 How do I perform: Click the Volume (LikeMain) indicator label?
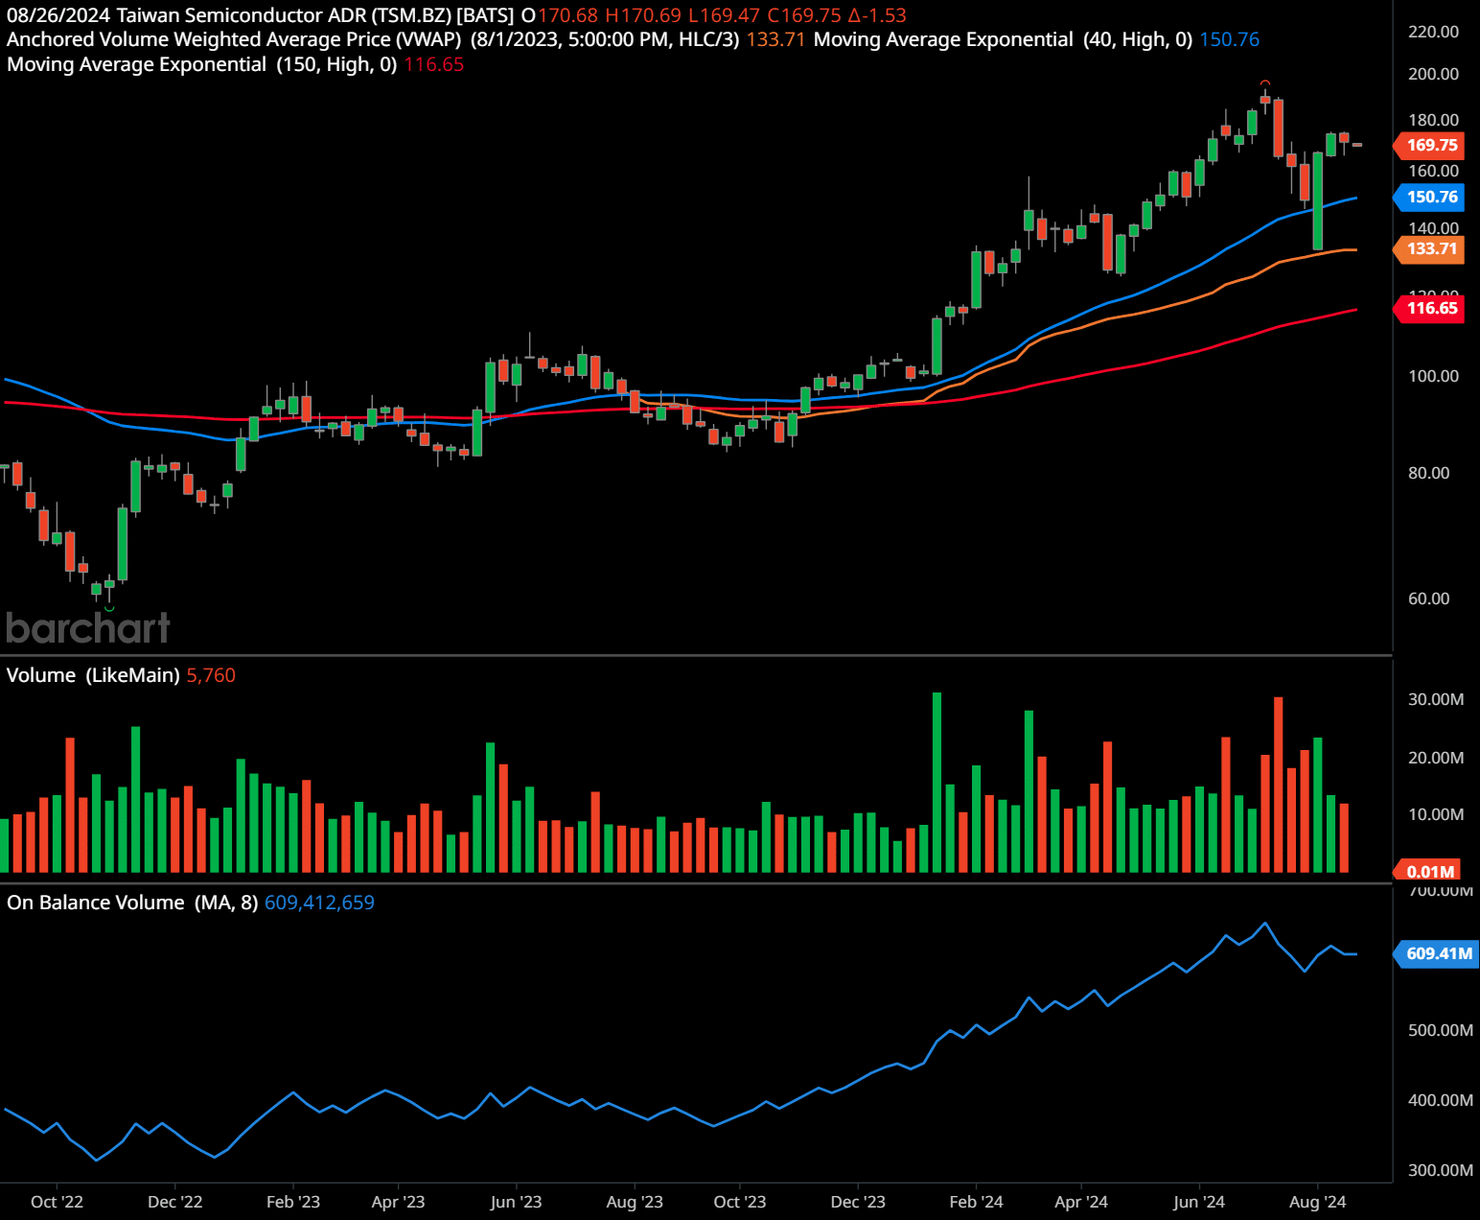tap(93, 675)
